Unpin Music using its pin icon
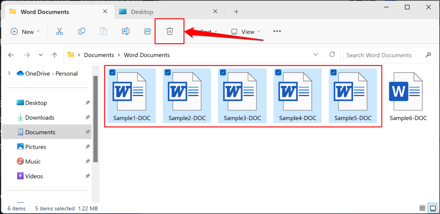The height and width of the screenshot is (214, 440). click(87, 162)
